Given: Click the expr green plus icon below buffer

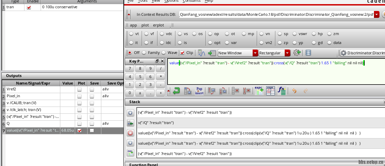Looking at the screenshot, I should pyautogui.click(x=259, y=91).
